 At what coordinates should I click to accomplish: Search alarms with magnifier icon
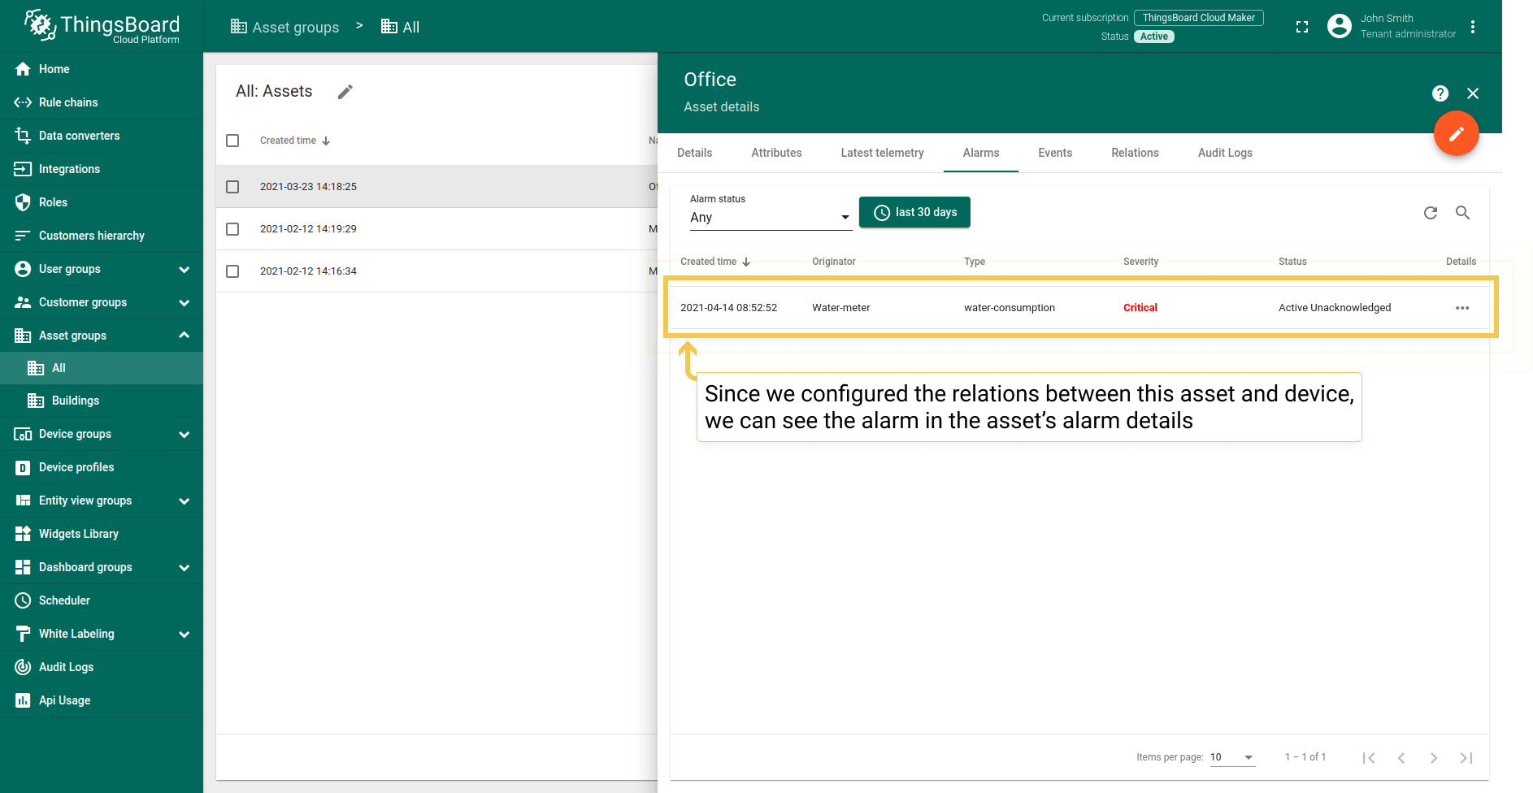1462,213
